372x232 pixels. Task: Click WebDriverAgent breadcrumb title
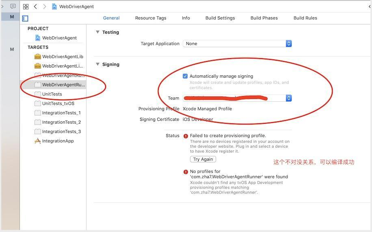76,7
